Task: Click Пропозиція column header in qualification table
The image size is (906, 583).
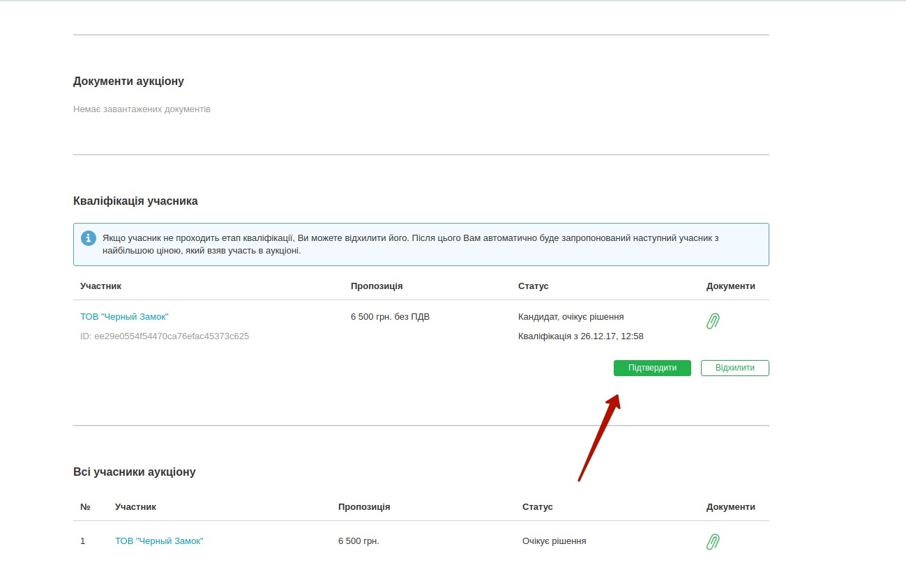Action: tap(377, 286)
